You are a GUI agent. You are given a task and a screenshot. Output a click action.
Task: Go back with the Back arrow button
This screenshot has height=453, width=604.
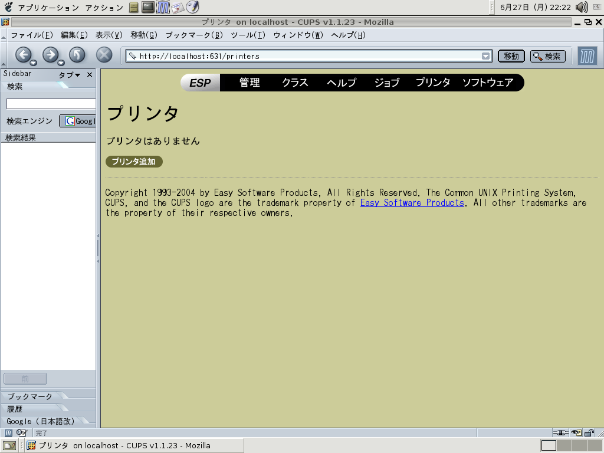click(24, 55)
